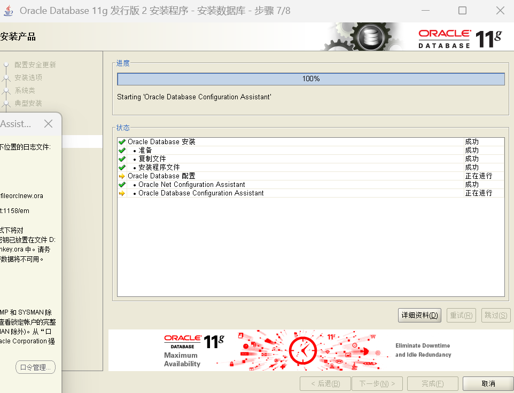Click the disabled 跳过(S) skip button
Screen dimensions: 514x393
[x=496, y=315]
